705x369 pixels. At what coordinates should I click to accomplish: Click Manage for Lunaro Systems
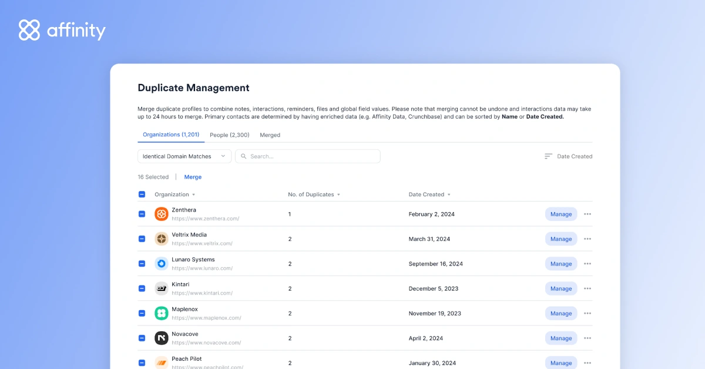561,264
